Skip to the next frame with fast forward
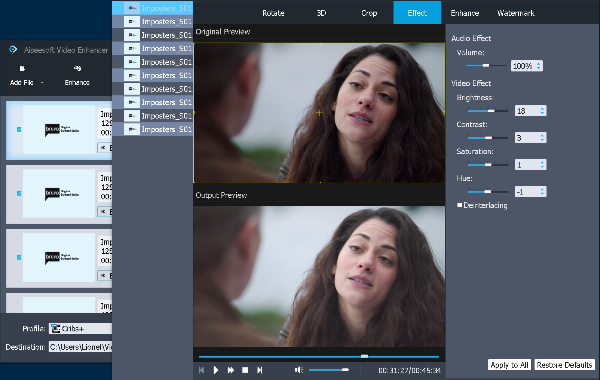Viewport: 600px width, 380px height. (x=231, y=370)
